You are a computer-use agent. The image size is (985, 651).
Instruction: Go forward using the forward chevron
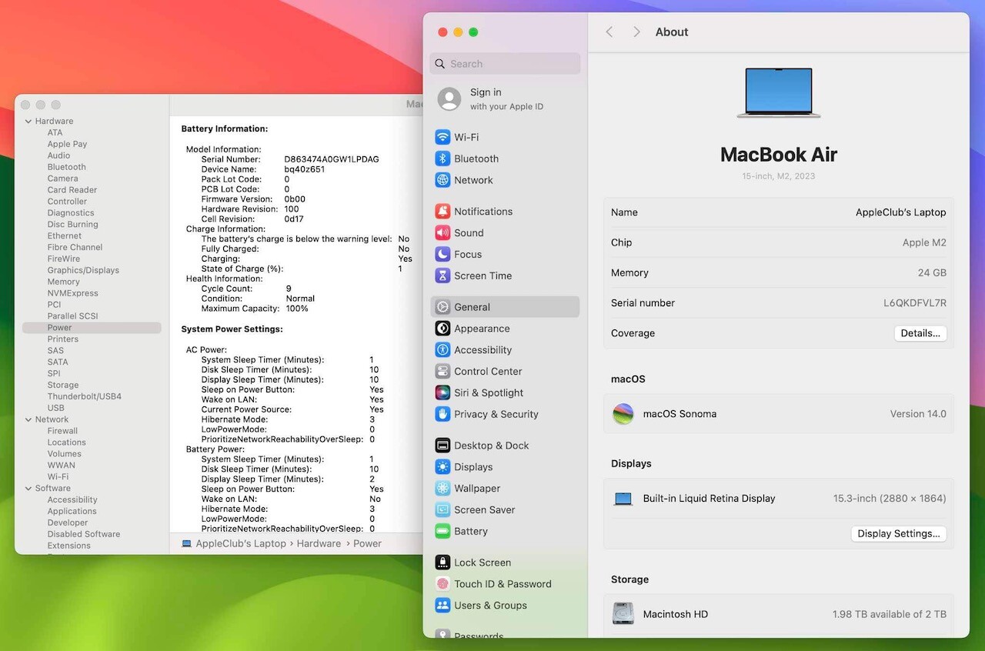[636, 32]
